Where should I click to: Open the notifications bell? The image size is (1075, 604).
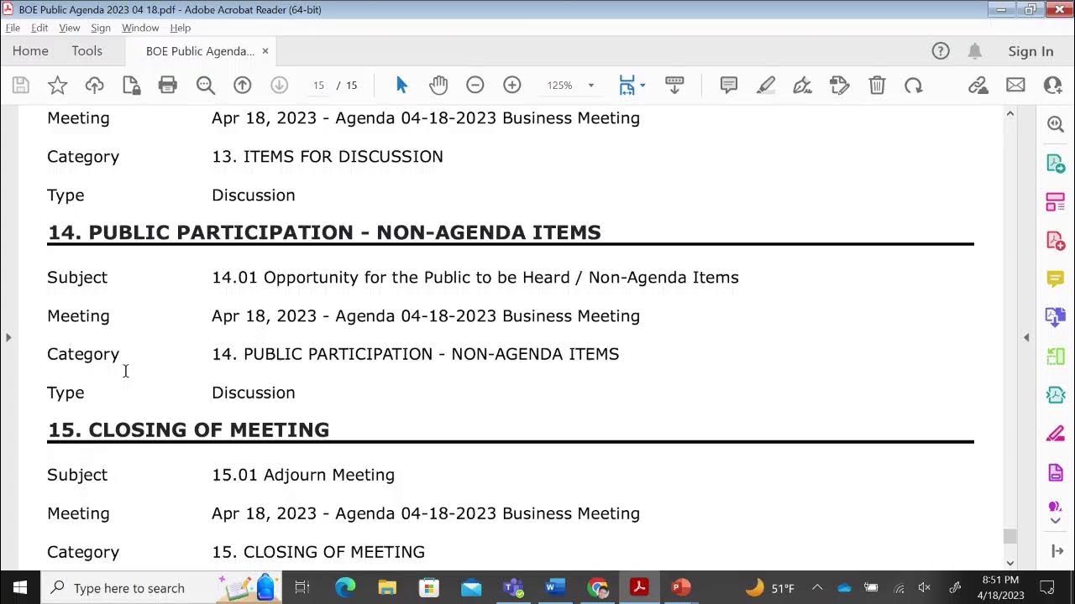[975, 51]
